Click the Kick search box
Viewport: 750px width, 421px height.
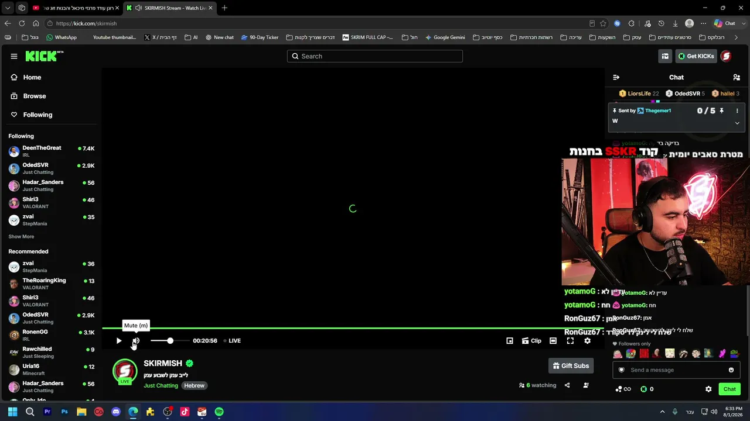pos(375,56)
